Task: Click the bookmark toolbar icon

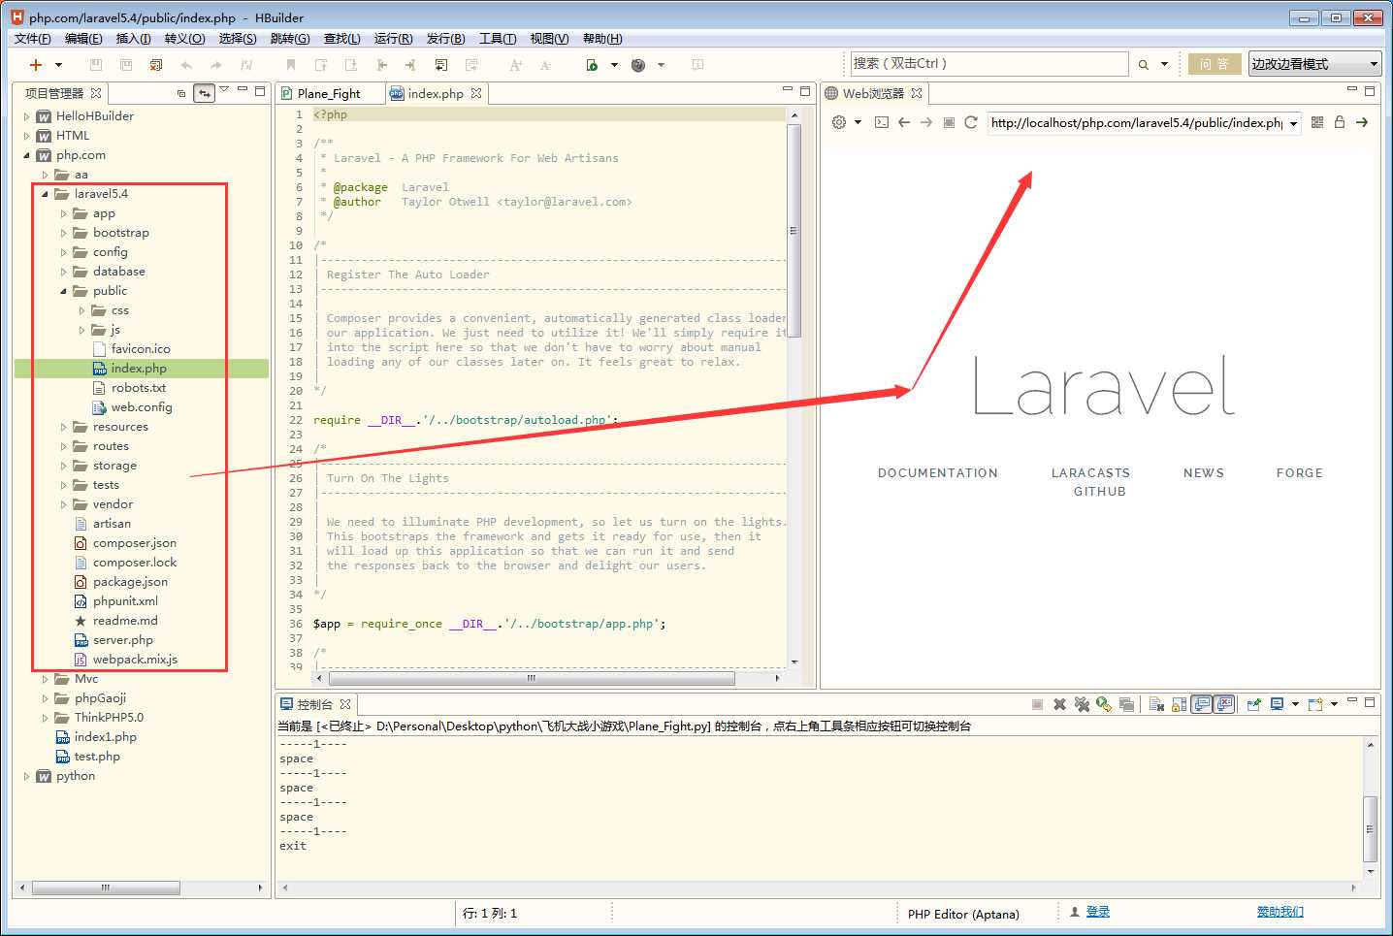Action: tap(290, 65)
